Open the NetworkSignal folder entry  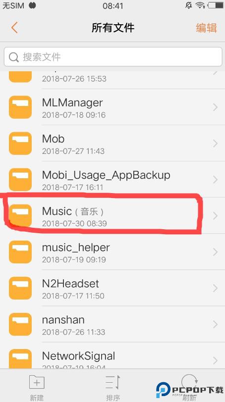(x=112, y=356)
